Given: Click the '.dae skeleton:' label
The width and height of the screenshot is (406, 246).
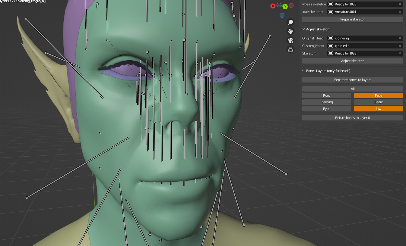Looking at the screenshot, I should pos(313,12).
